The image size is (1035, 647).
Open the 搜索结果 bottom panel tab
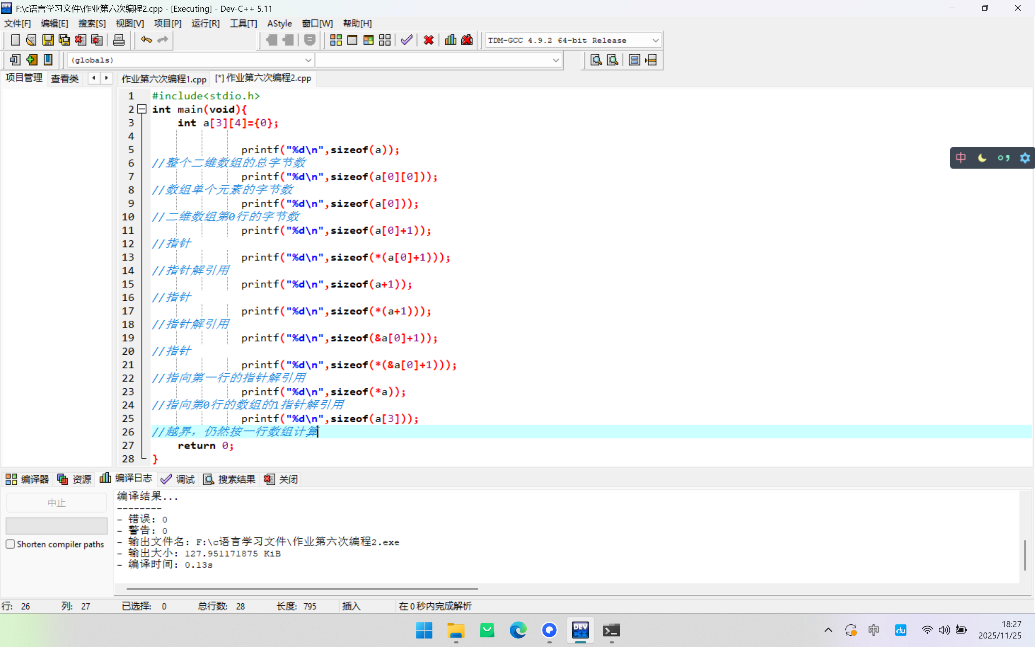(229, 479)
